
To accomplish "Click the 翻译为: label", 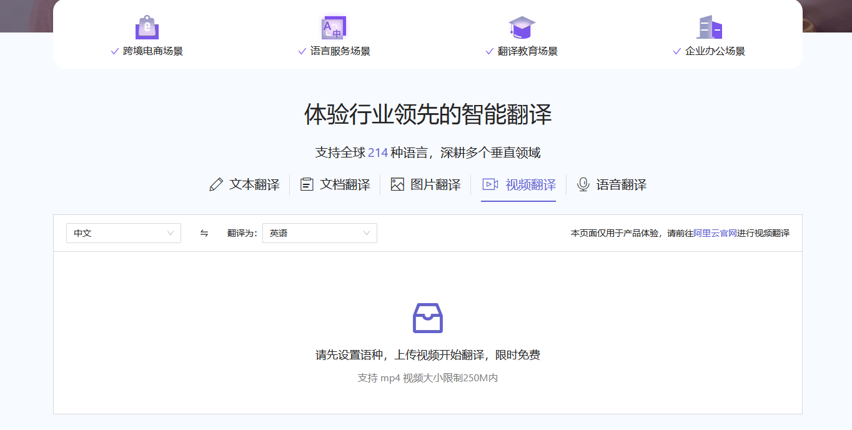I will (x=242, y=233).
